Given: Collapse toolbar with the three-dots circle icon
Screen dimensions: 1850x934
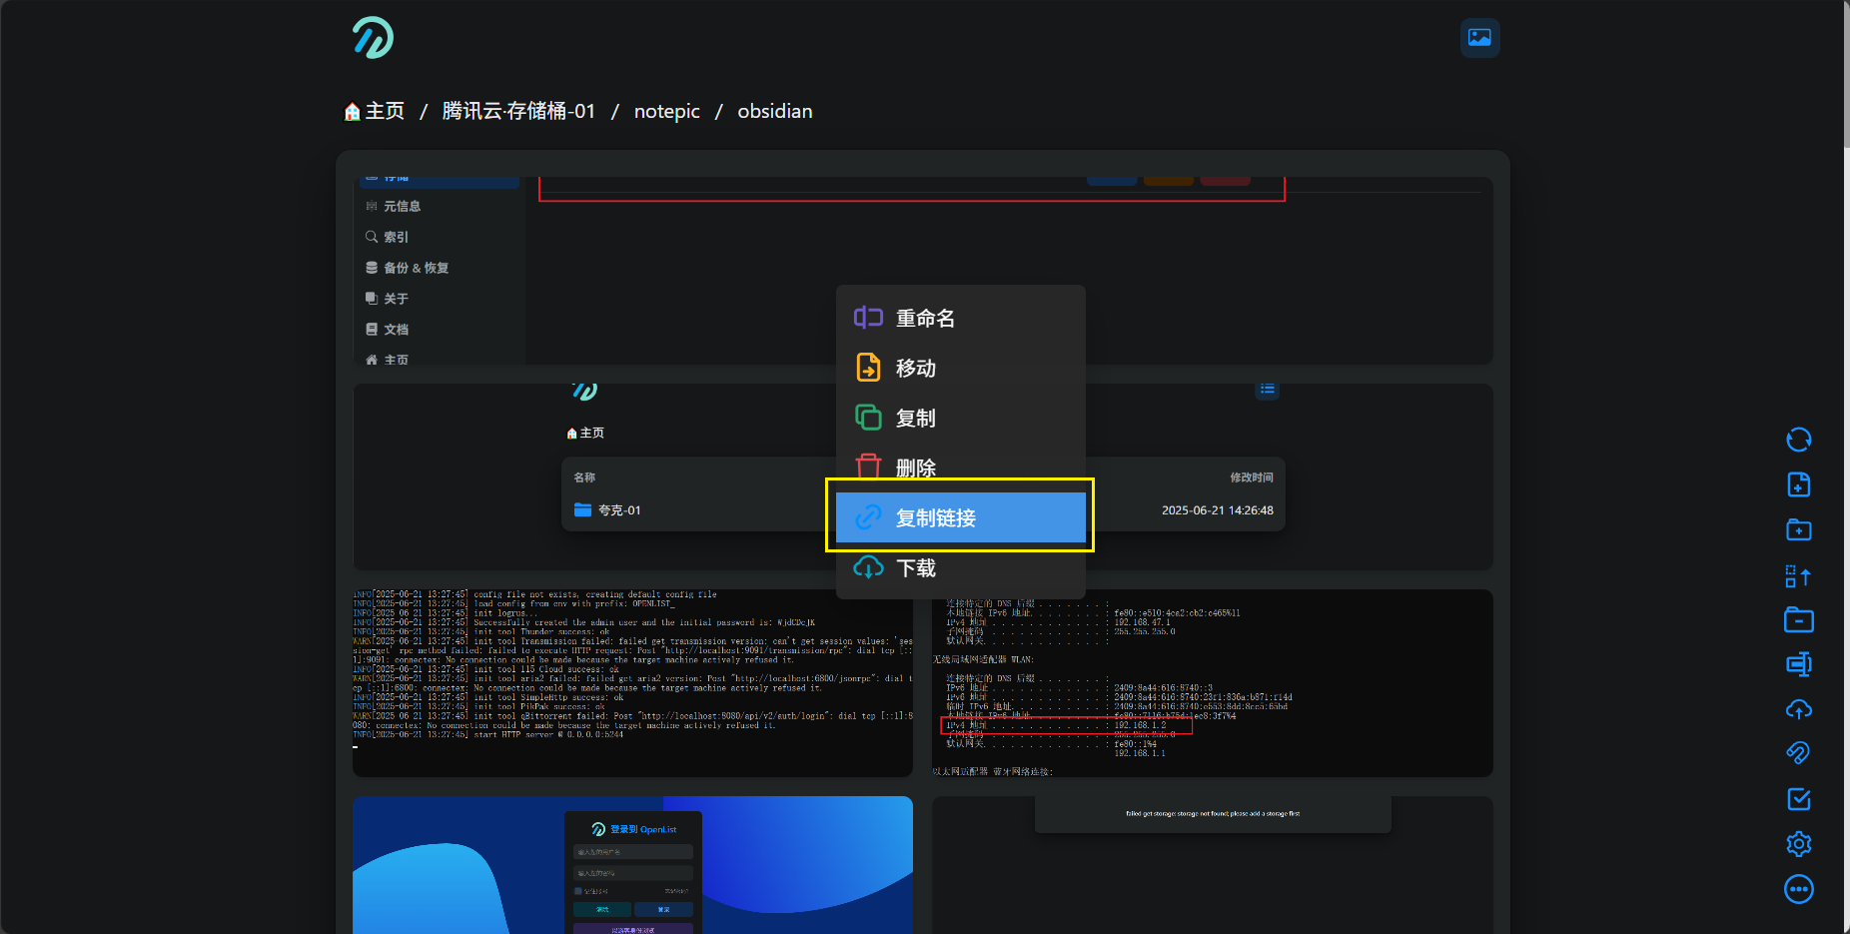Looking at the screenshot, I should click(1798, 889).
